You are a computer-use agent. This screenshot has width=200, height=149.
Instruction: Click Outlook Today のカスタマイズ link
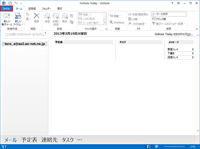tap(174, 34)
